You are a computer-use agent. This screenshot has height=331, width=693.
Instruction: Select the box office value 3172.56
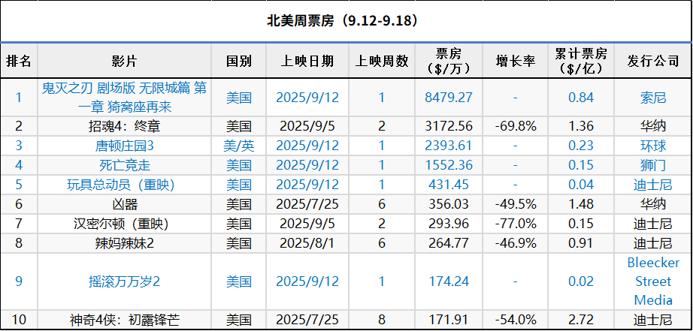(x=449, y=127)
